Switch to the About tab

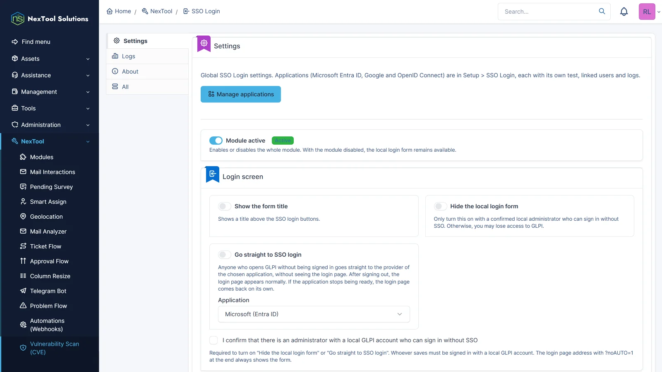pos(147,72)
